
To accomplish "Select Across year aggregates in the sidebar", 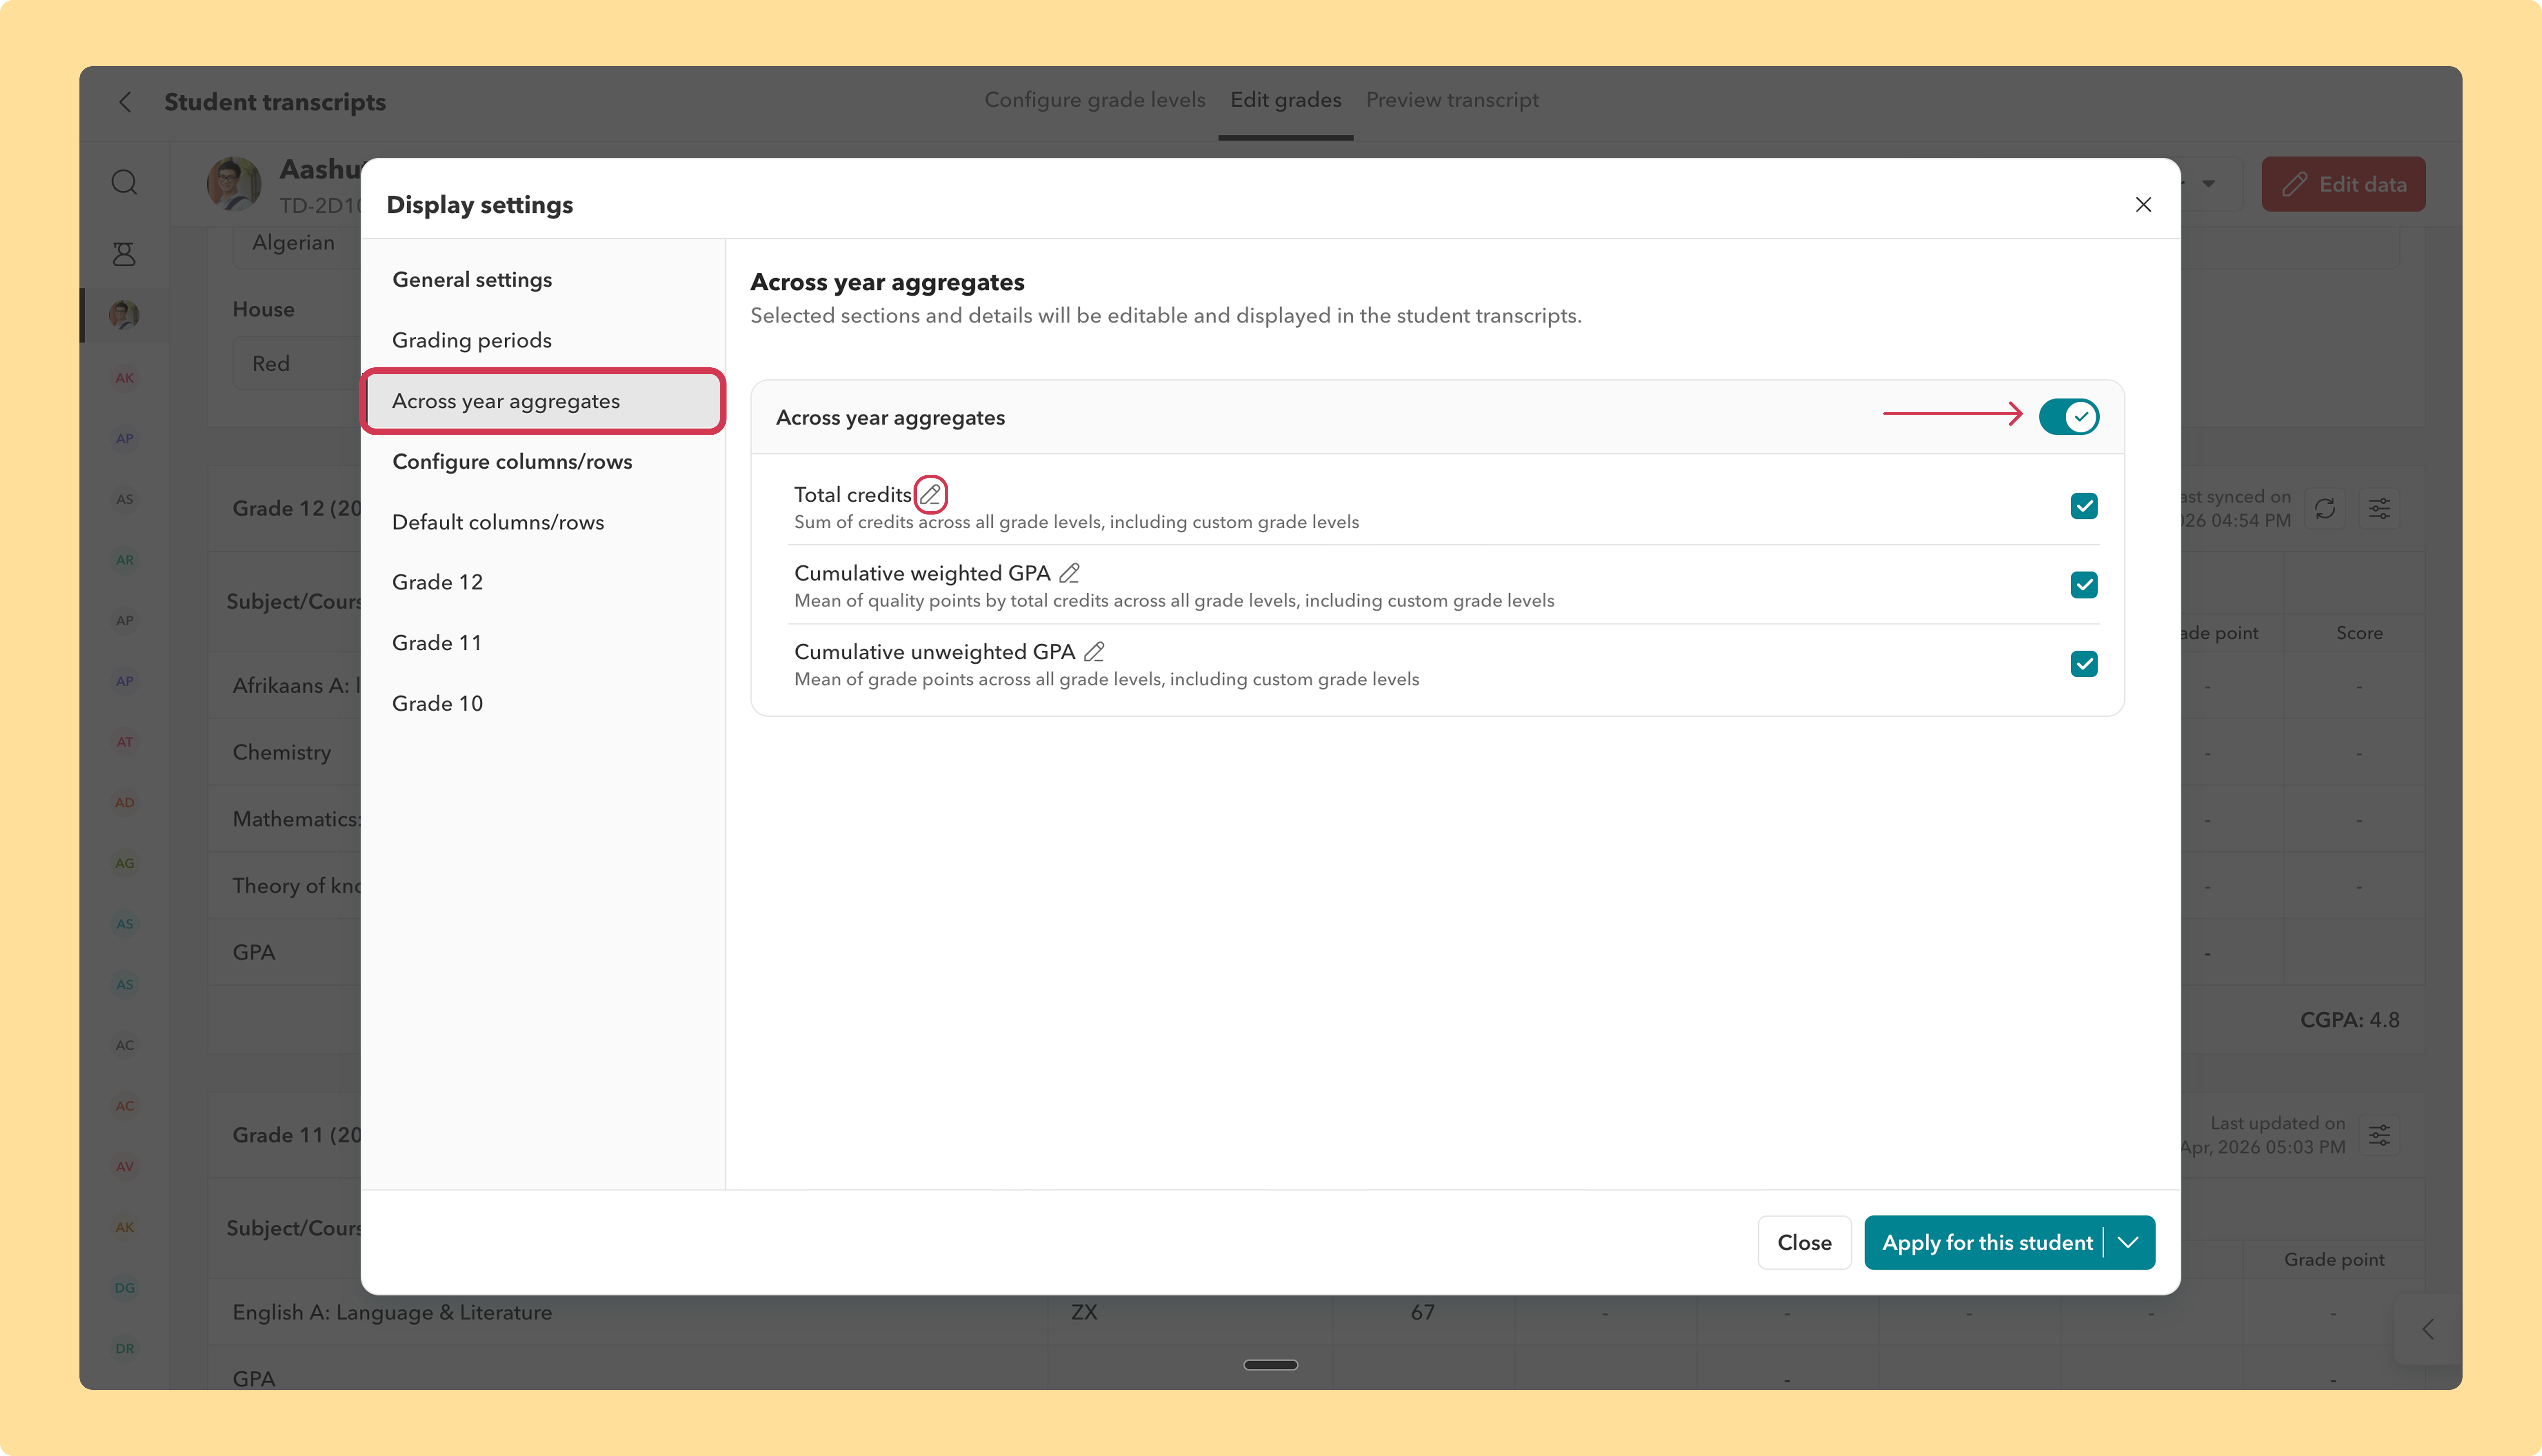I will pyautogui.click(x=542, y=401).
